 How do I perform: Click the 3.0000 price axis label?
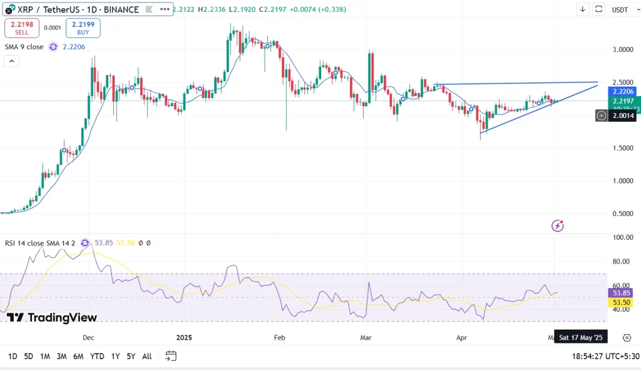[x=623, y=50]
